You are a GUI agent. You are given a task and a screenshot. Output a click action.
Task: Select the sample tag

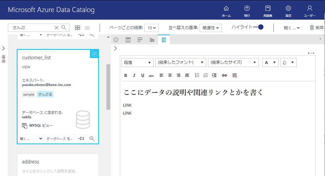(29, 94)
